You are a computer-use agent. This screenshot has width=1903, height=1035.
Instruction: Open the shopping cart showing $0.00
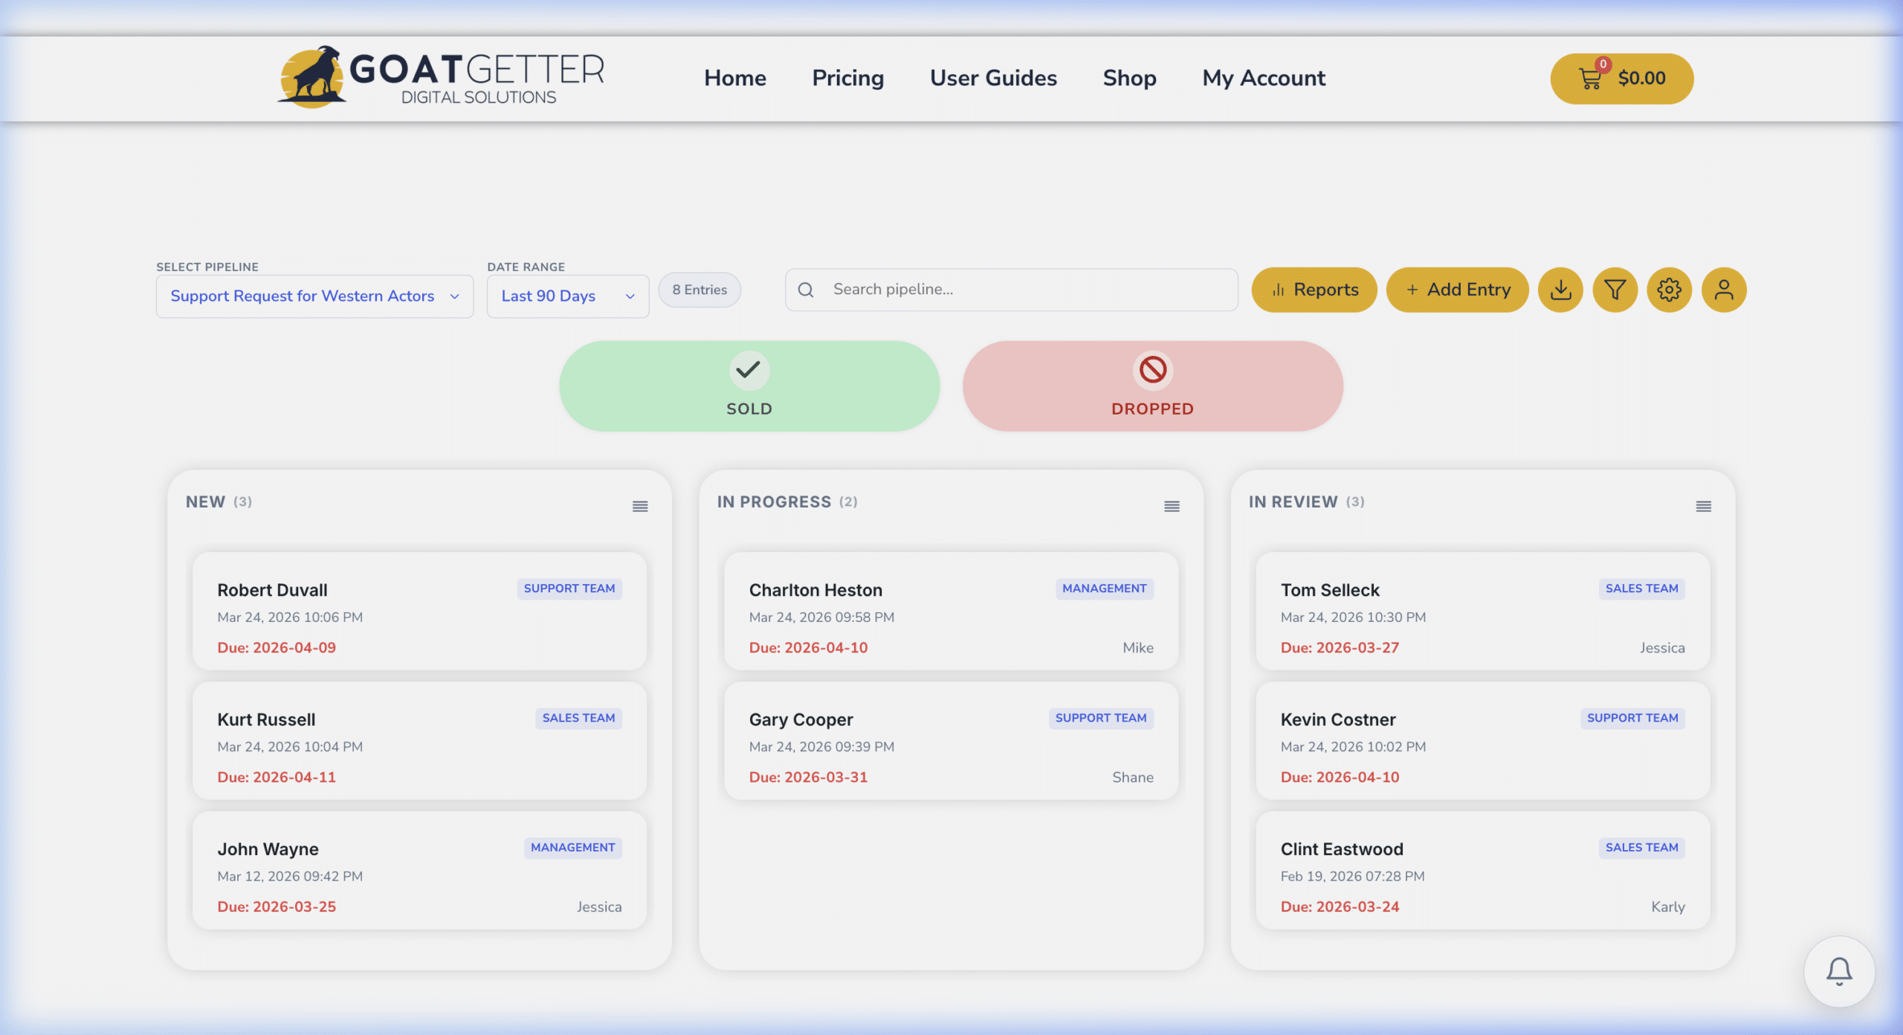pyautogui.click(x=1621, y=78)
